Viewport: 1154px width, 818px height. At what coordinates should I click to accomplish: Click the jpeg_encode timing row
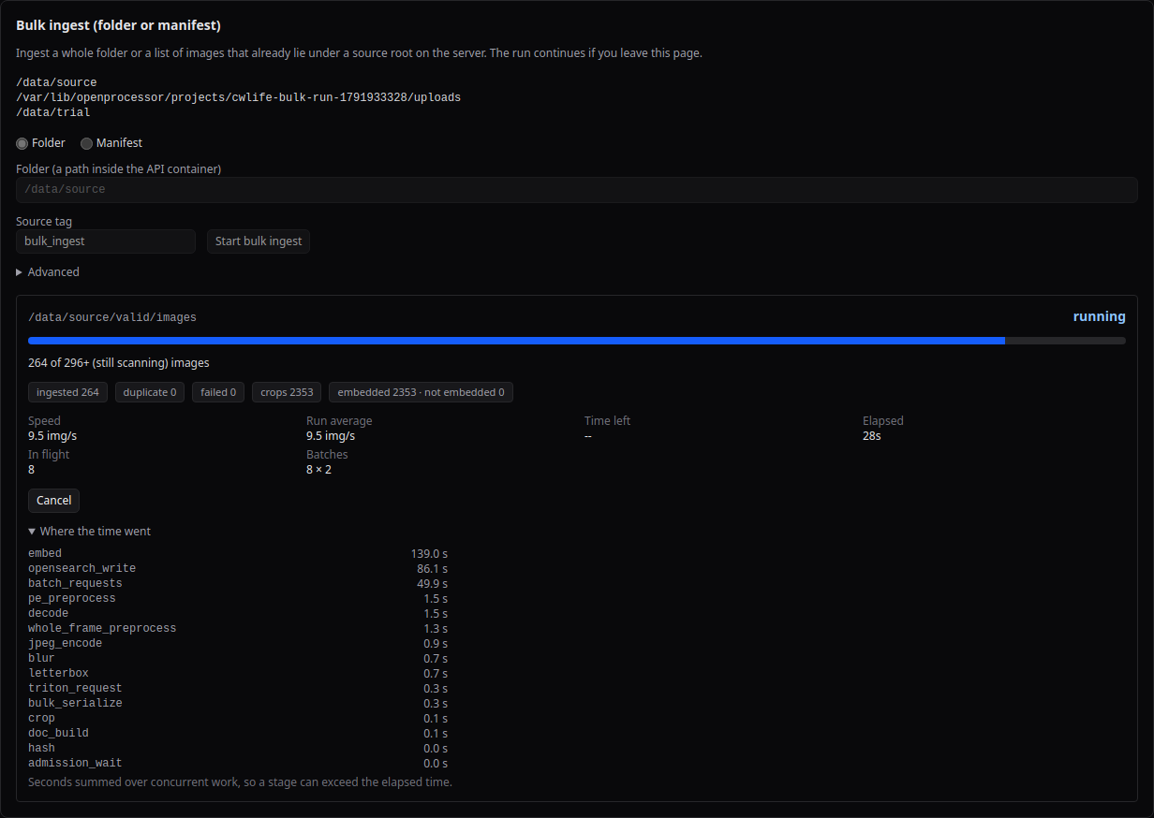point(238,644)
